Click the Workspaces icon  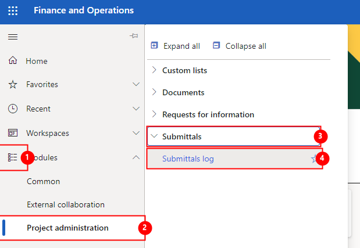click(x=13, y=133)
